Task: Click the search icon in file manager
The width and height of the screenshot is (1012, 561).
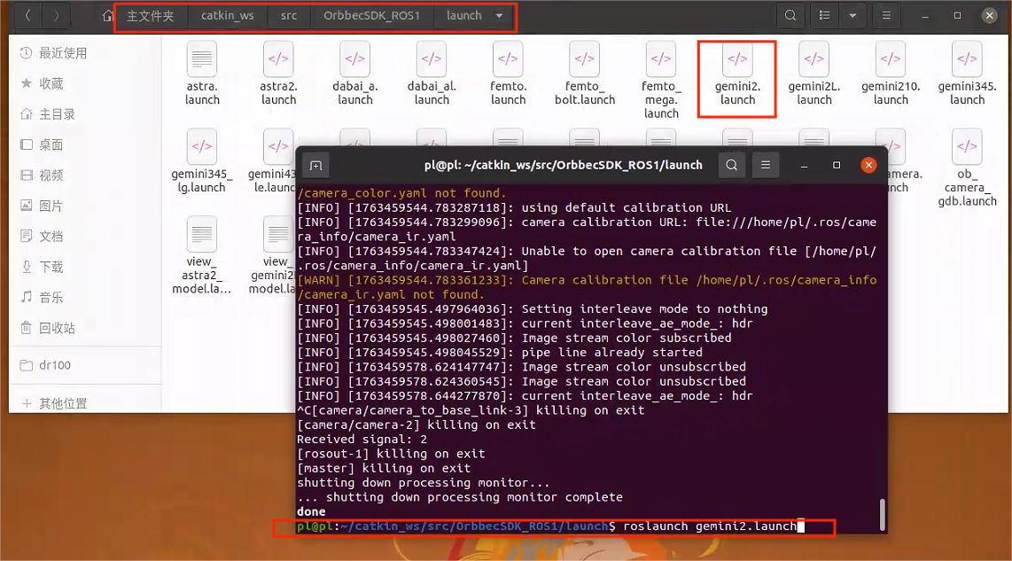Action: [790, 16]
